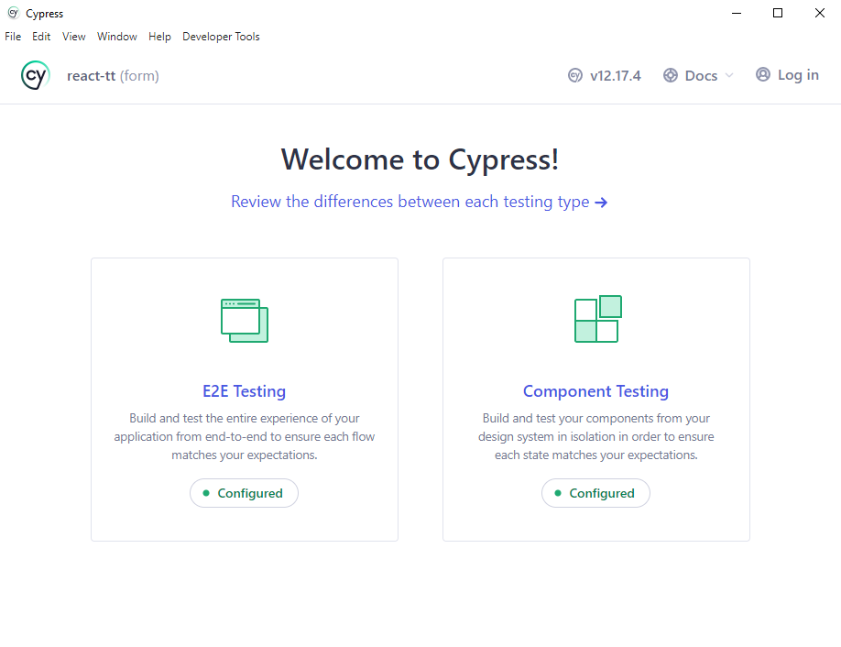Viewport: 841px width, 647px height.
Task: Click the arrow after the testing type link
Action: [601, 203]
